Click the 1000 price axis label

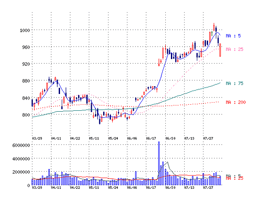(x=25, y=30)
